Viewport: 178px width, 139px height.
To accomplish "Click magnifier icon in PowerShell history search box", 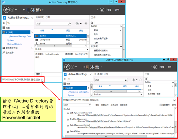I will [x=90, y=105].
